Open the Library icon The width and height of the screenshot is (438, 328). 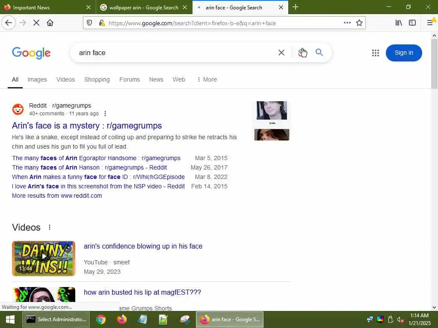pos(399,23)
